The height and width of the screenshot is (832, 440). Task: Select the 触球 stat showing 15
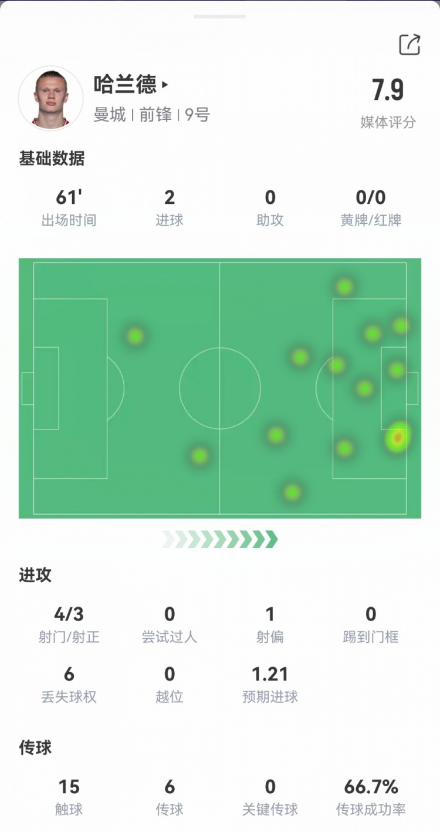(69, 797)
